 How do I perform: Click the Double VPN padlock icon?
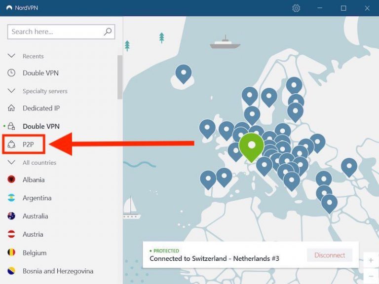(x=11, y=126)
